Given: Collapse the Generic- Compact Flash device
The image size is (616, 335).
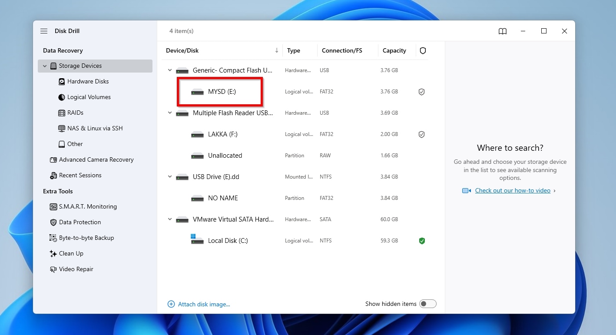Looking at the screenshot, I should pos(170,70).
